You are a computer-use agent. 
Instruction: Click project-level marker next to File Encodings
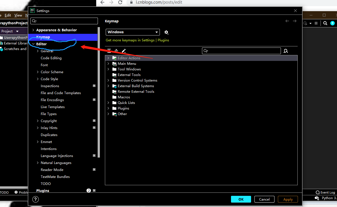[94, 100]
